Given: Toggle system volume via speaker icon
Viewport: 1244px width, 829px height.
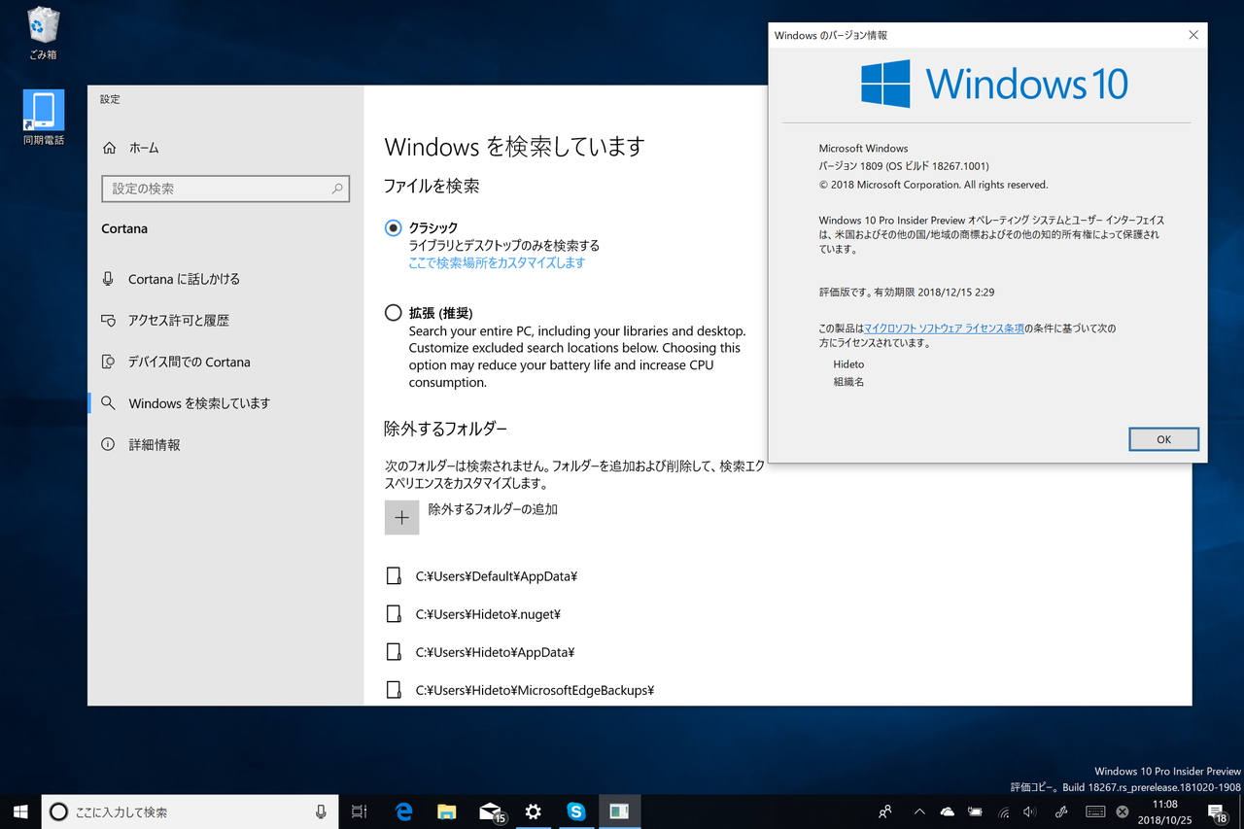Looking at the screenshot, I should (1029, 812).
